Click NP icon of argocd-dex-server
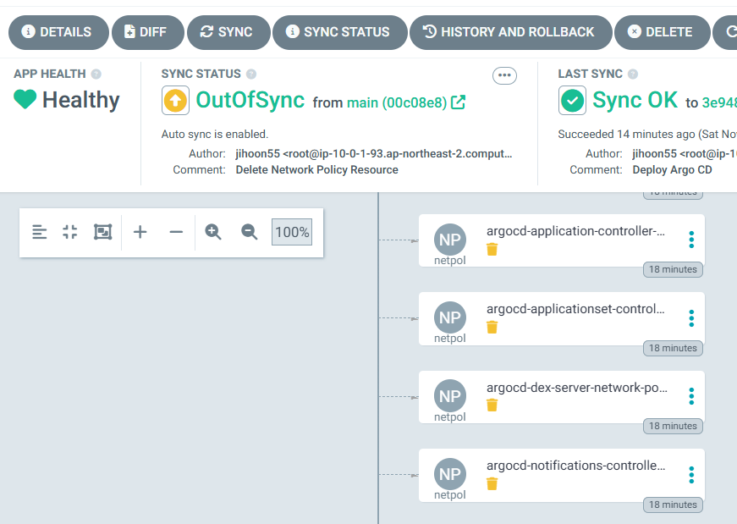Viewport: 737px width, 524px height. pyautogui.click(x=450, y=396)
